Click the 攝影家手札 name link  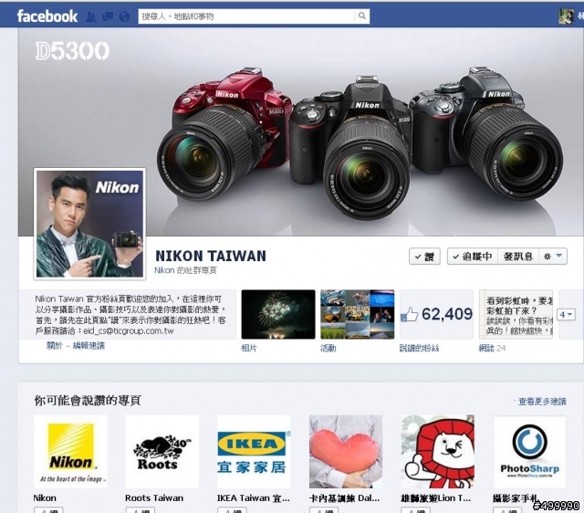[x=516, y=498]
